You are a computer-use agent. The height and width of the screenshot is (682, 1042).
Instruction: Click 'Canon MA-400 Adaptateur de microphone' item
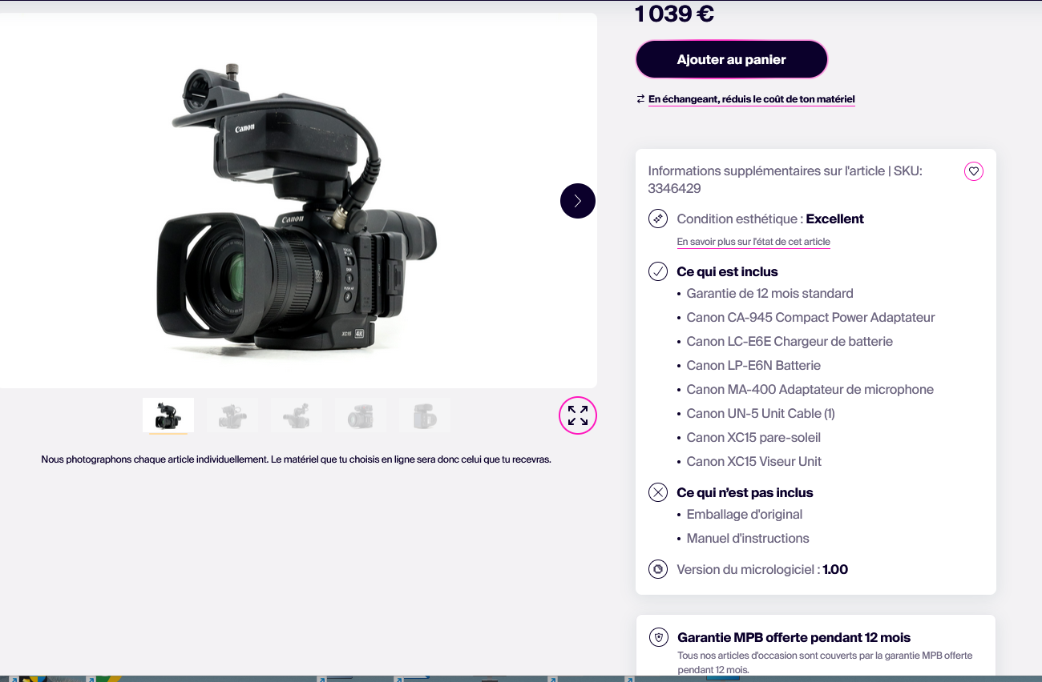[x=810, y=390]
